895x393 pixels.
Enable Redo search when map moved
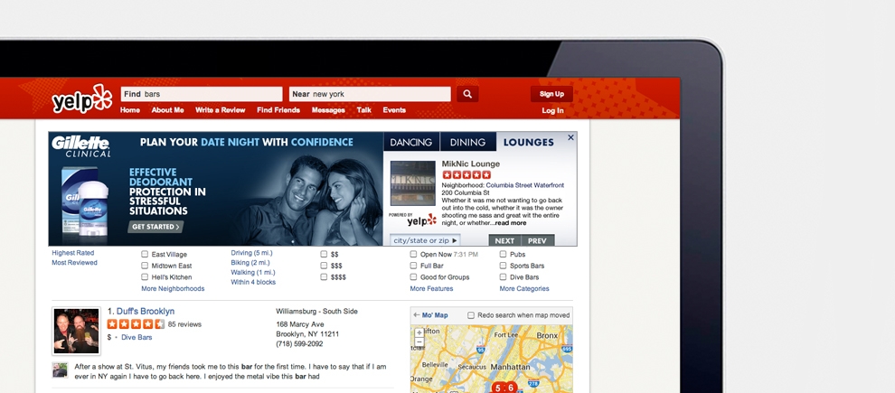[471, 315]
